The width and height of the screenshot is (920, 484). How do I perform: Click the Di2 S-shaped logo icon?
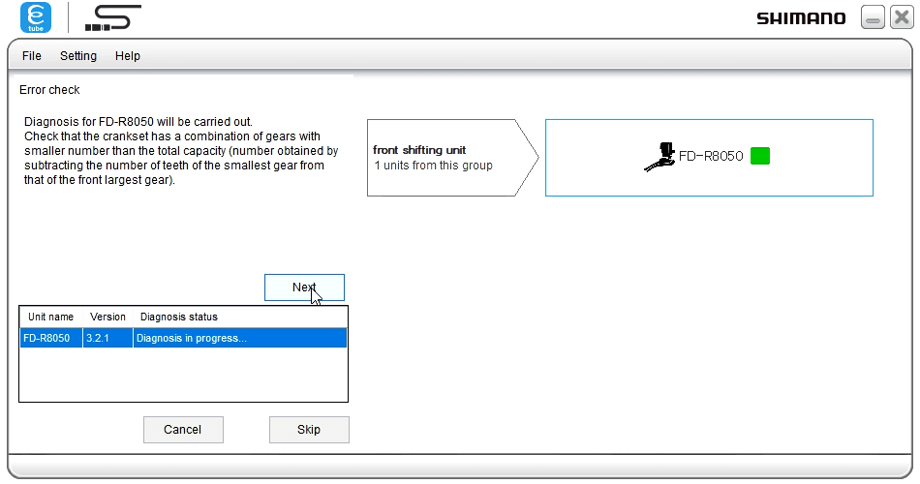[113, 17]
